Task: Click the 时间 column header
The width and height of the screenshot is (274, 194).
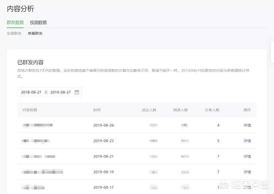Action: tap(97, 110)
